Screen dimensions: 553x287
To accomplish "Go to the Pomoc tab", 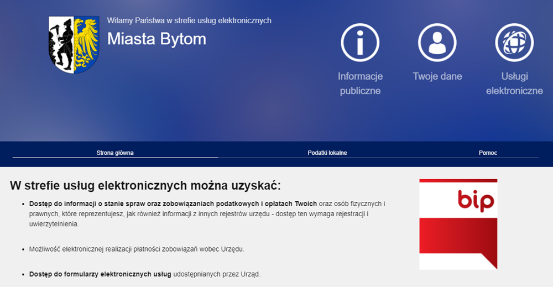I will click(x=488, y=153).
